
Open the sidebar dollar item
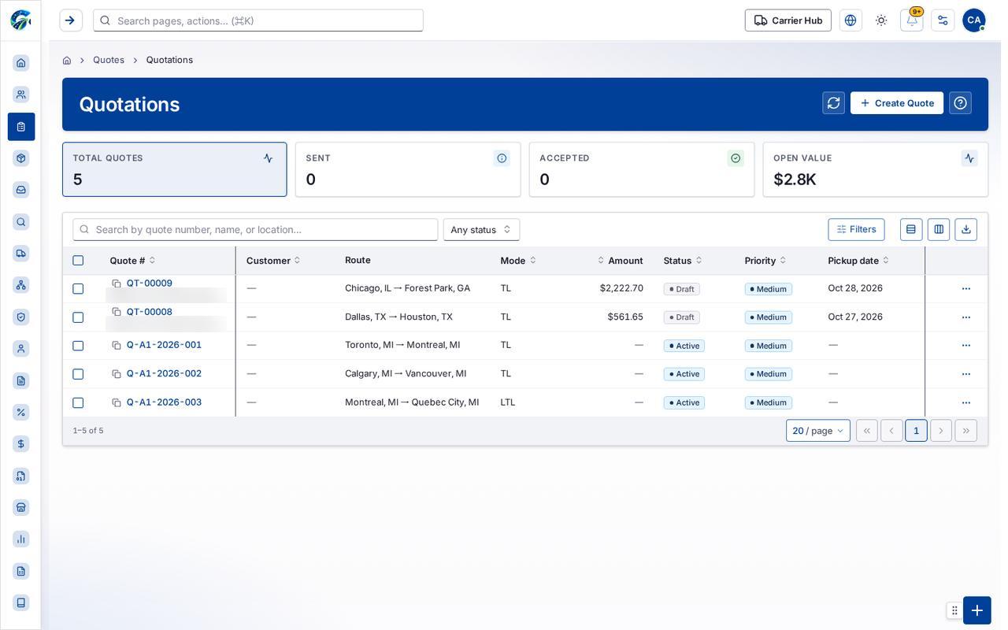click(x=21, y=444)
